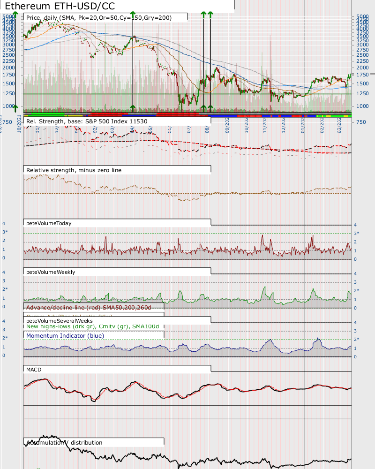Click the Rel. Strength base S&P 500 label
This screenshot has width=375, height=469.
[x=87, y=121]
